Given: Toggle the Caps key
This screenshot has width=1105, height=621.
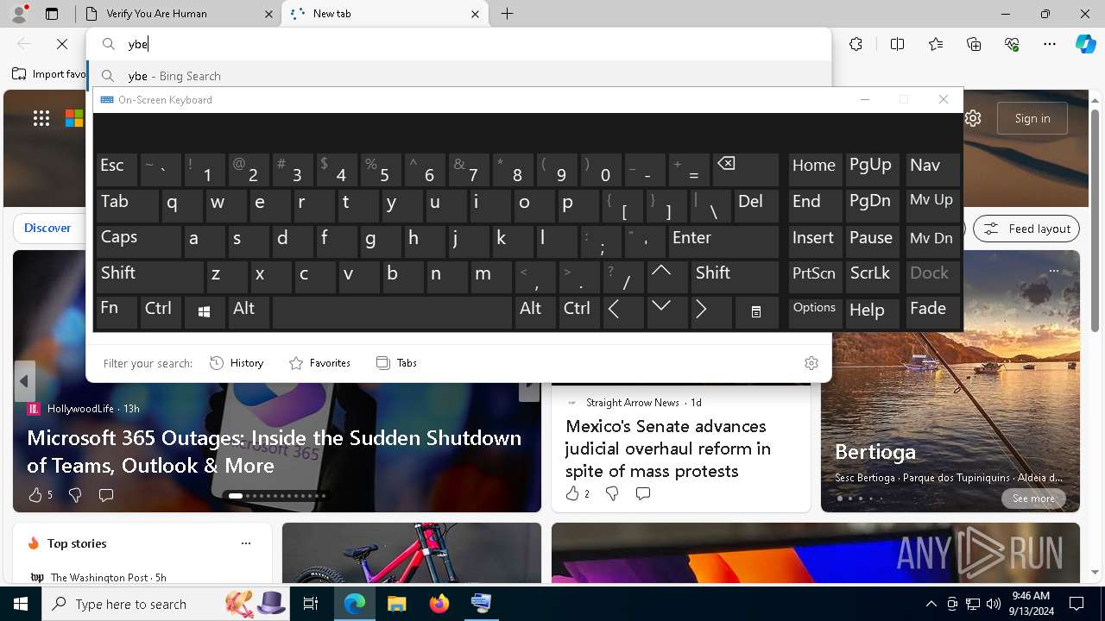Looking at the screenshot, I should [137, 241].
